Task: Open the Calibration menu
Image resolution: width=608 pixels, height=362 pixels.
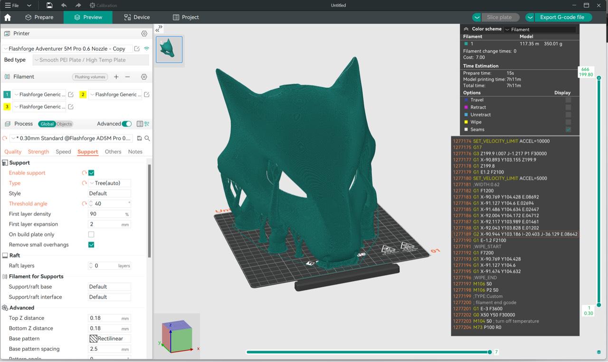Action: (103, 5)
